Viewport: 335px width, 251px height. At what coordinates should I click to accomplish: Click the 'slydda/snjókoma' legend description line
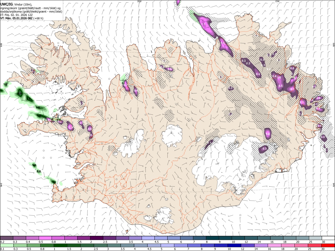click(31, 12)
